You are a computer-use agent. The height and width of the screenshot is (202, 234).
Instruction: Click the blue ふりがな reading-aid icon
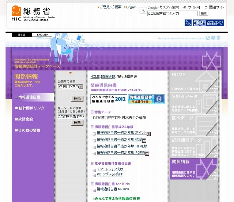click(188, 23)
